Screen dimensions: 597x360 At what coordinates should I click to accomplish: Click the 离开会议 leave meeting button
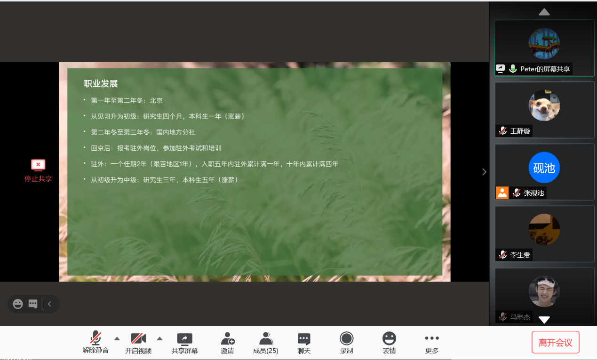click(x=555, y=343)
